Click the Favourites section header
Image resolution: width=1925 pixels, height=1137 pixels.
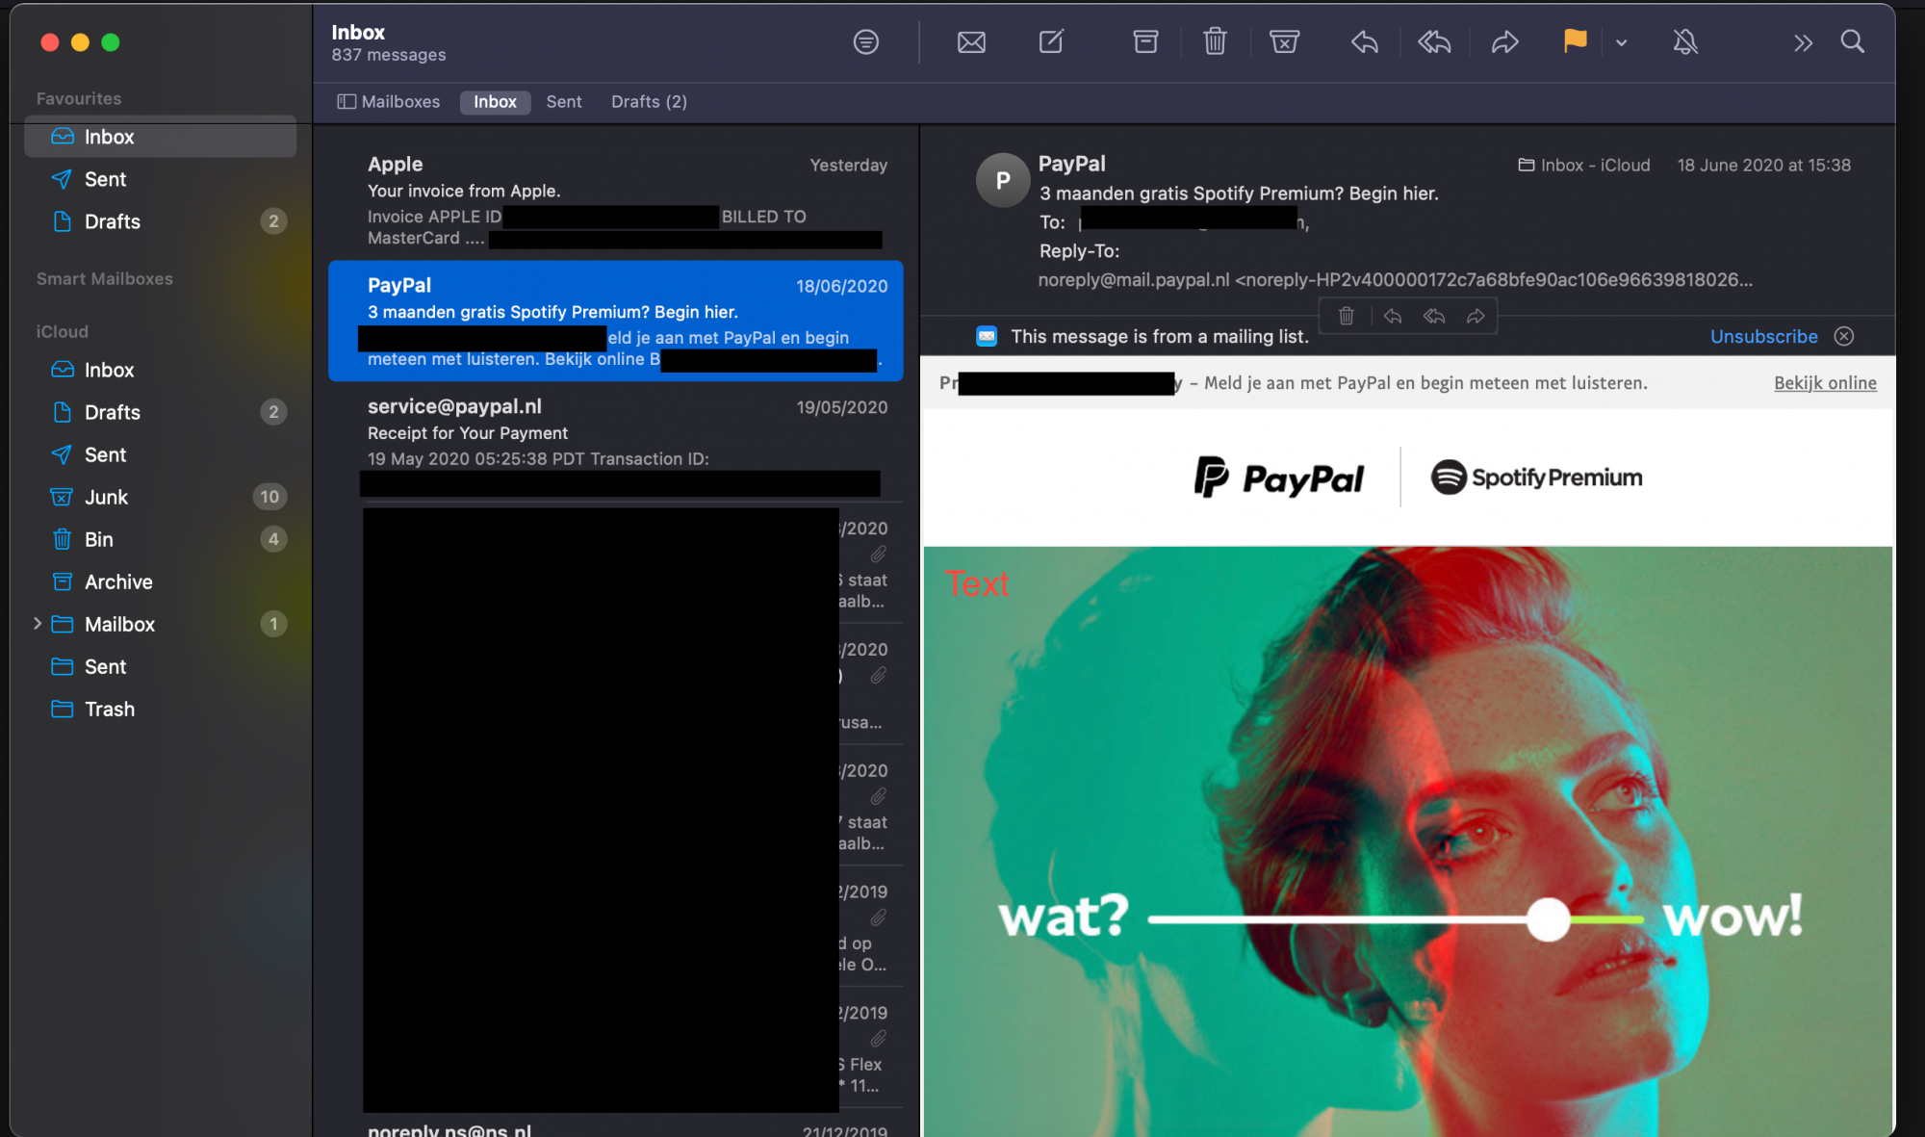[x=79, y=98]
